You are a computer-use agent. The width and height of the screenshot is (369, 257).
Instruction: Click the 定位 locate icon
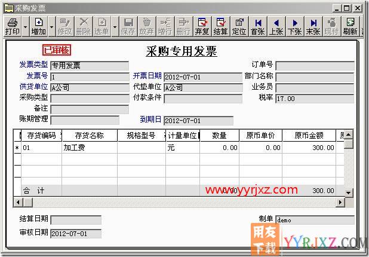tap(239, 26)
